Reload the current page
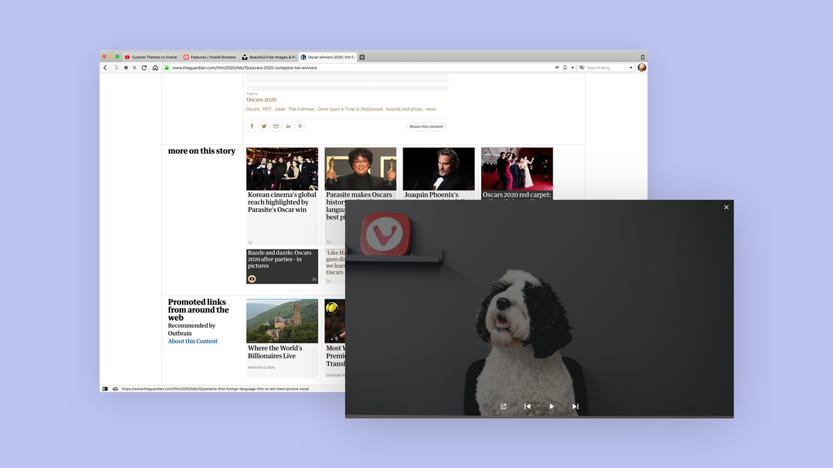833x468 pixels. point(144,68)
